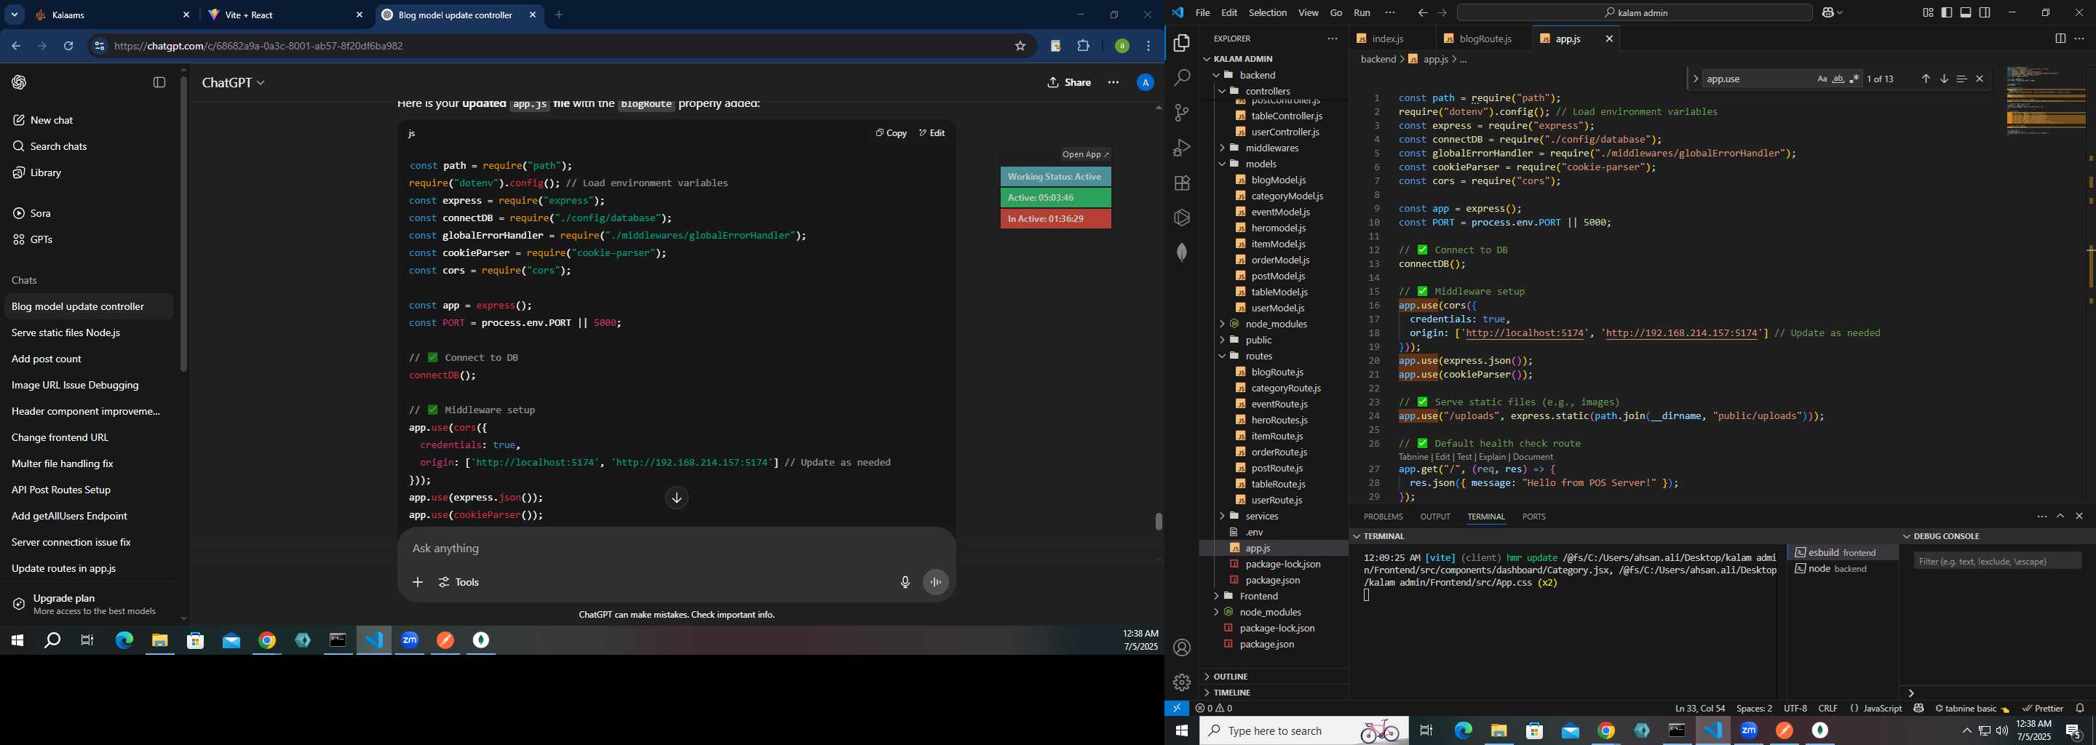Go to next match in the find widget
Image resolution: width=2096 pixels, height=745 pixels.
point(1943,79)
